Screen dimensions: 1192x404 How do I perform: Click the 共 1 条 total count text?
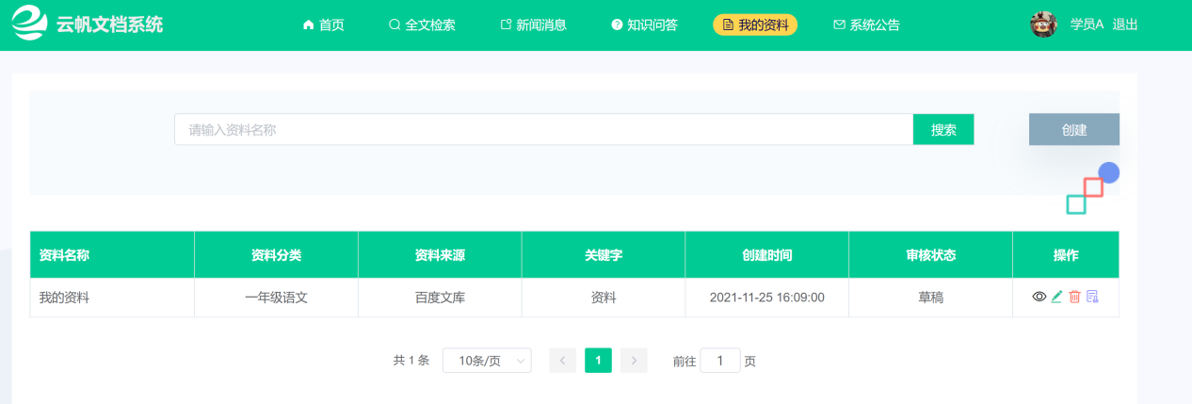tap(411, 361)
